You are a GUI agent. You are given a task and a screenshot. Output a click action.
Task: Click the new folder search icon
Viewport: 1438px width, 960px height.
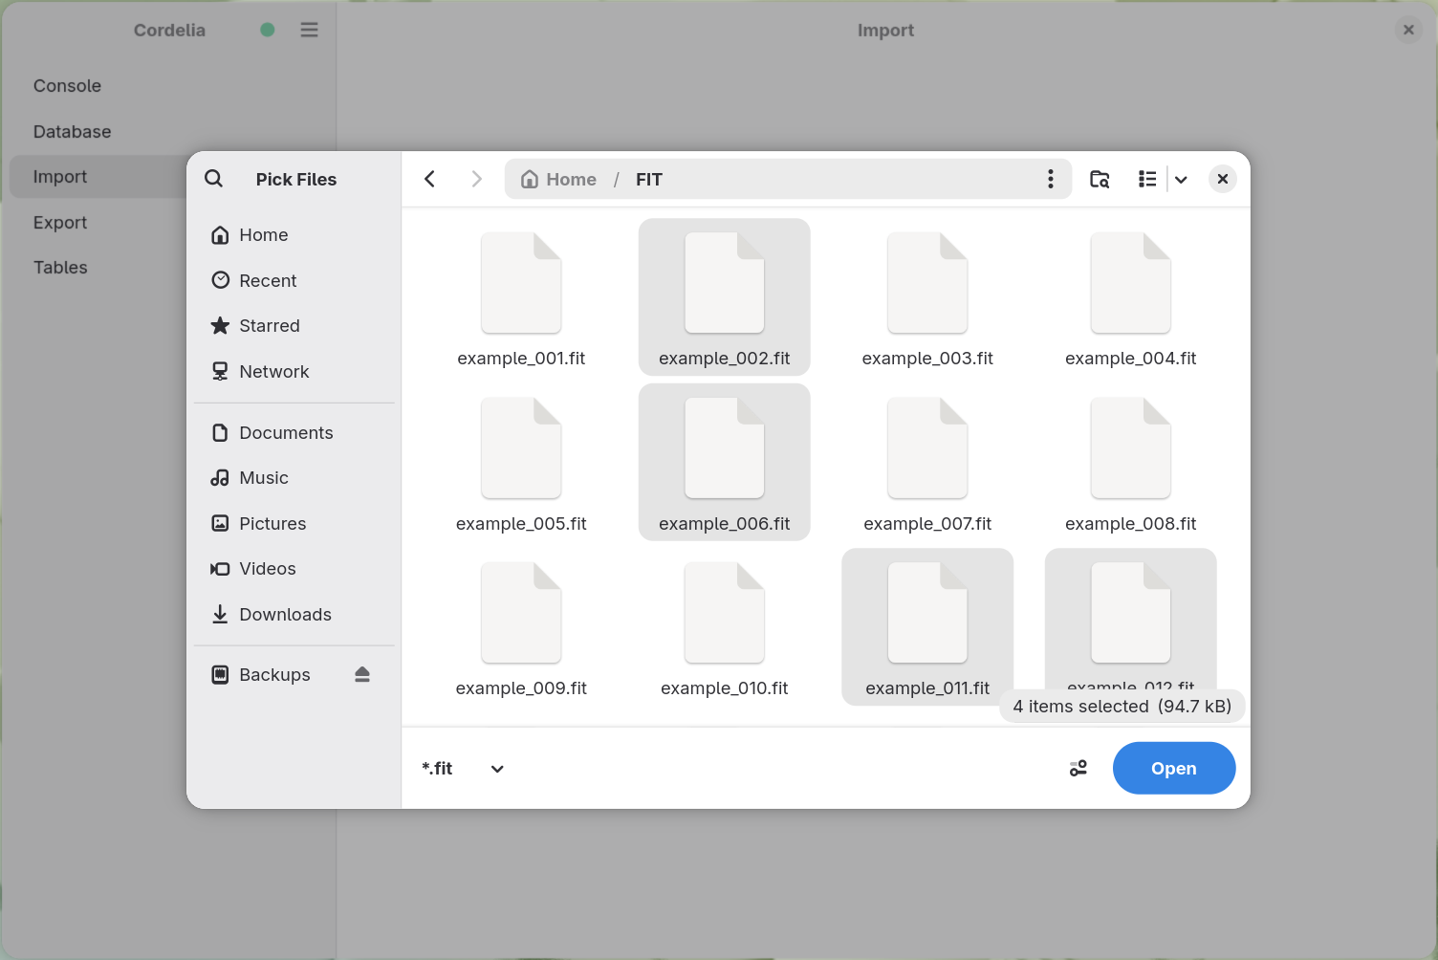[x=1100, y=179]
